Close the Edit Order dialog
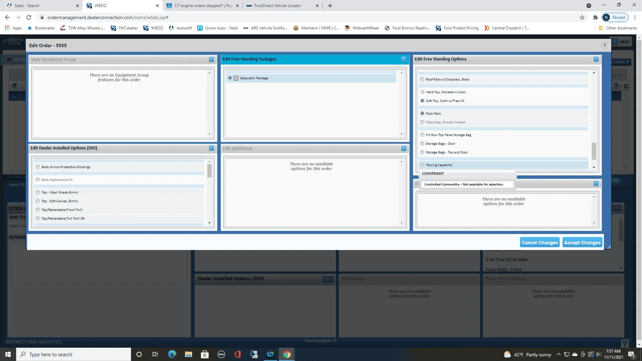 pyautogui.click(x=604, y=45)
